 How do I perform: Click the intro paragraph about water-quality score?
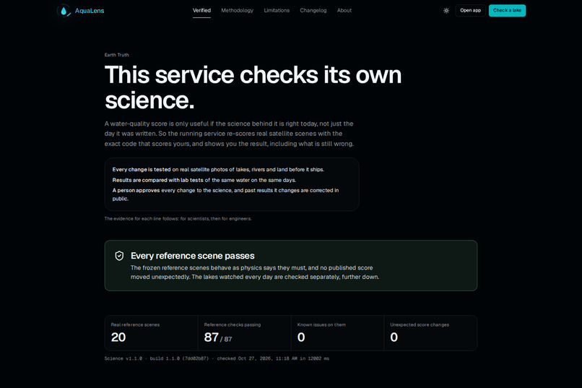click(229, 134)
